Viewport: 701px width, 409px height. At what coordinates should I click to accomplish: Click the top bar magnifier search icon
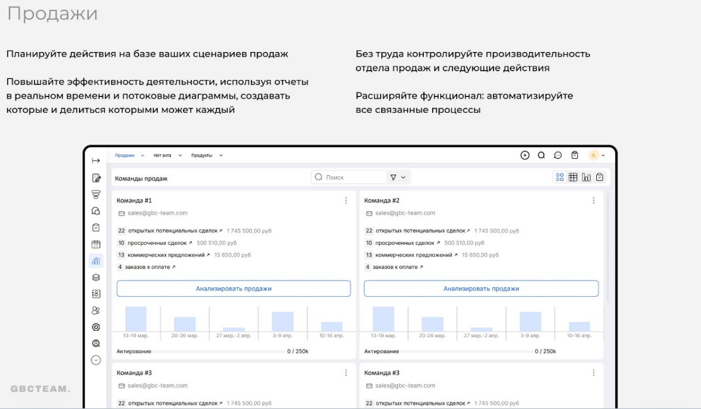pos(541,155)
